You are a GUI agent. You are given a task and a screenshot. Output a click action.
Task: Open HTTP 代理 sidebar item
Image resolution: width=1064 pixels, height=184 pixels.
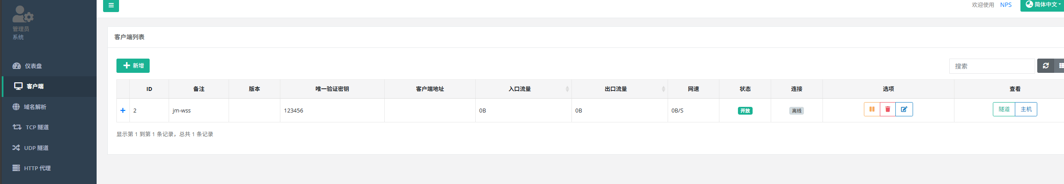[x=37, y=168]
